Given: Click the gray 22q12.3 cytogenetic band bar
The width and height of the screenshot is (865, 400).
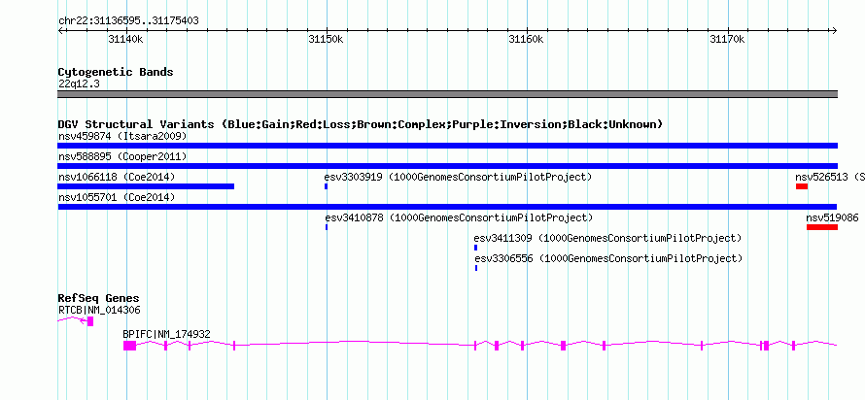Looking at the screenshot, I should pos(448,94).
